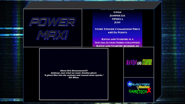Click the orange STARFIRE word

pyautogui.click(x=147, y=62)
